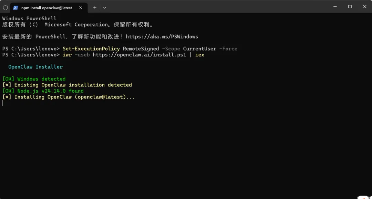Click the PowerShell icon on the tab

point(15,8)
